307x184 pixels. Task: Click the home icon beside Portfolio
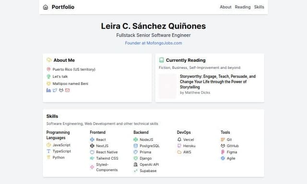click(x=46, y=7)
